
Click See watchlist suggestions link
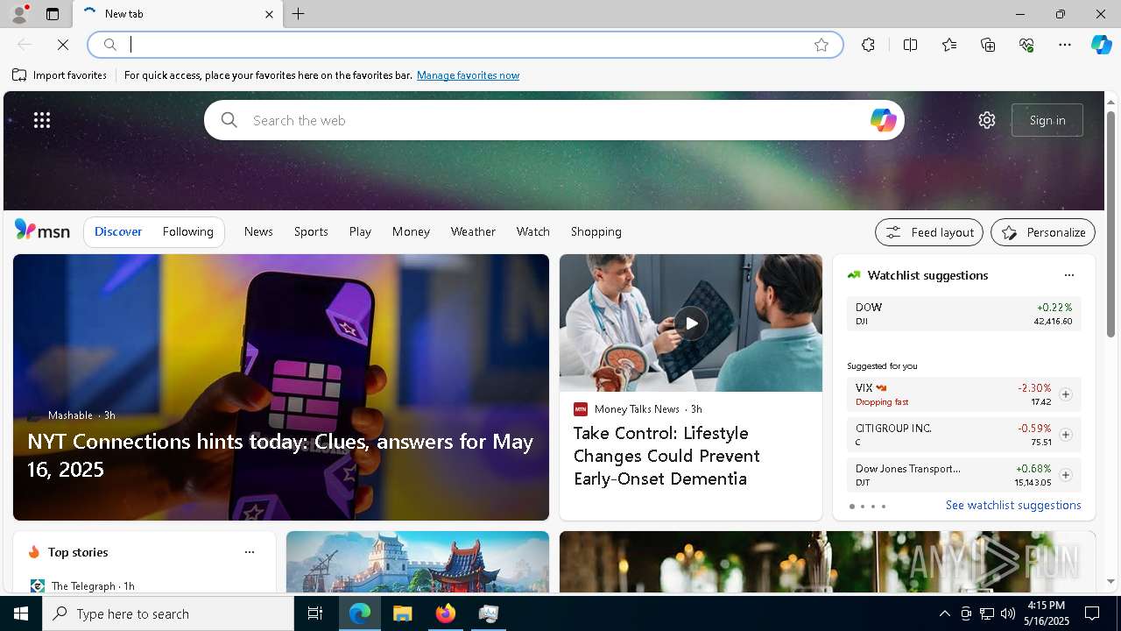(1013, 505)
